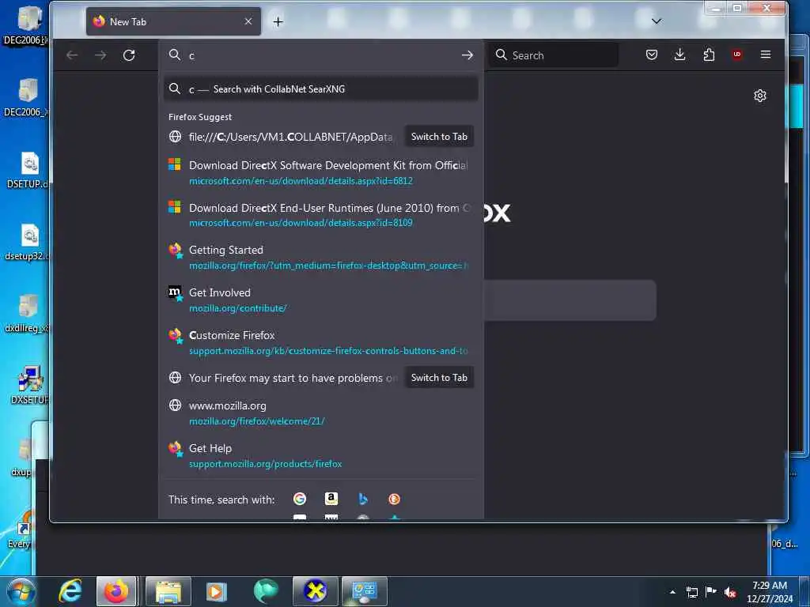Open the Customize Firefox suggestion
This screenshot has width=810, height=607.
point(321,342)
